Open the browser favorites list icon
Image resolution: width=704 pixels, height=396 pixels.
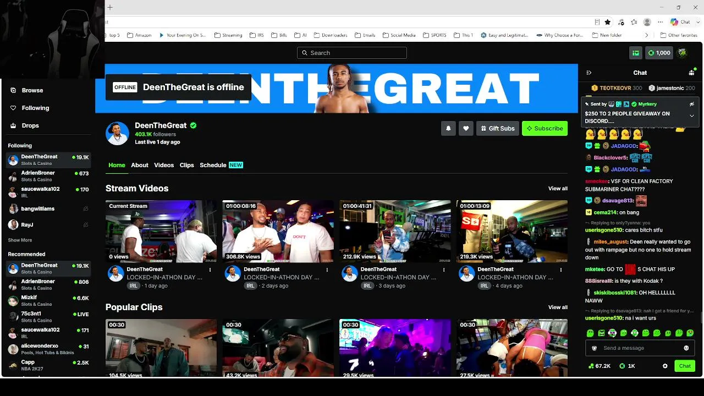[x=634, y=22]
